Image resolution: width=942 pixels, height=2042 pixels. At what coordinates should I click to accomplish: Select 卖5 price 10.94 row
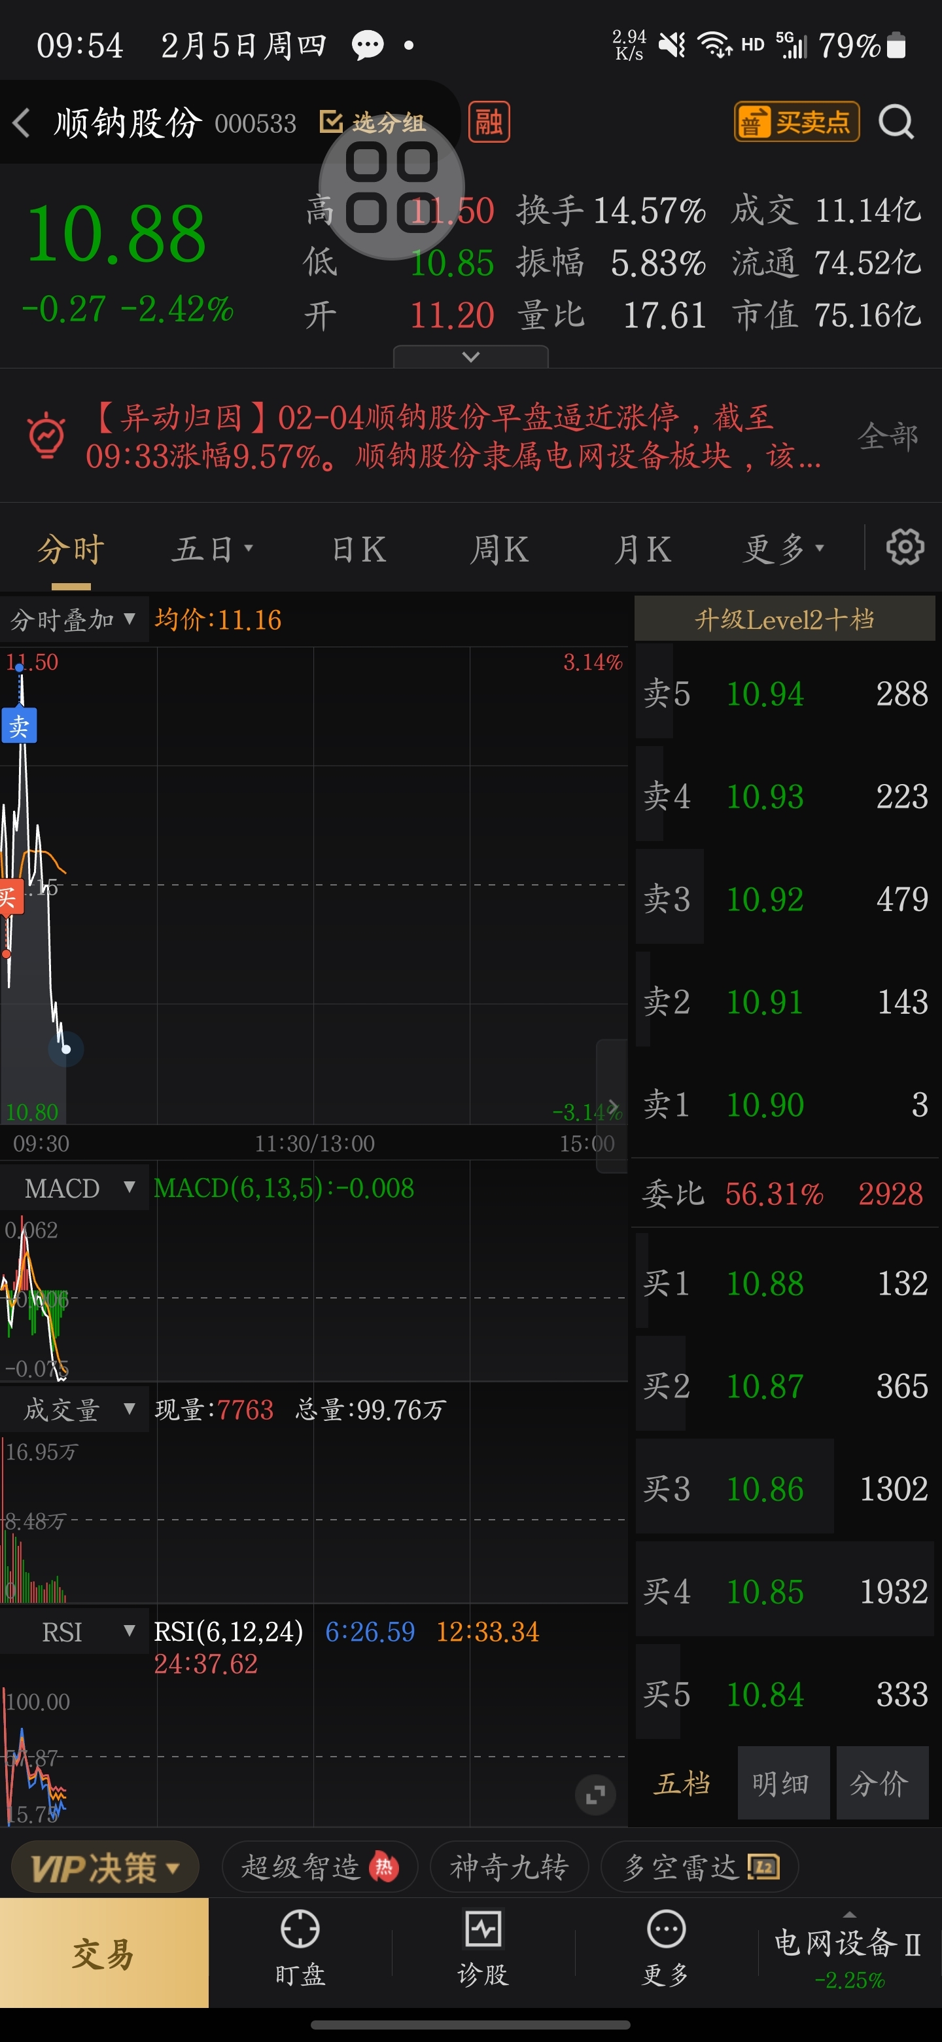[784, 694]
